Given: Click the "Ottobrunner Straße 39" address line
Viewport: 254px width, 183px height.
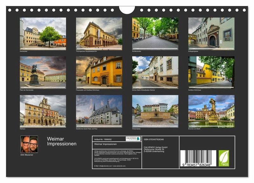Looking at the screenshot, I should point(154,149).
